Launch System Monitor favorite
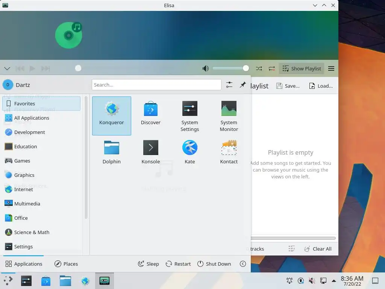The image size is (385, 289). pos(229,116)
